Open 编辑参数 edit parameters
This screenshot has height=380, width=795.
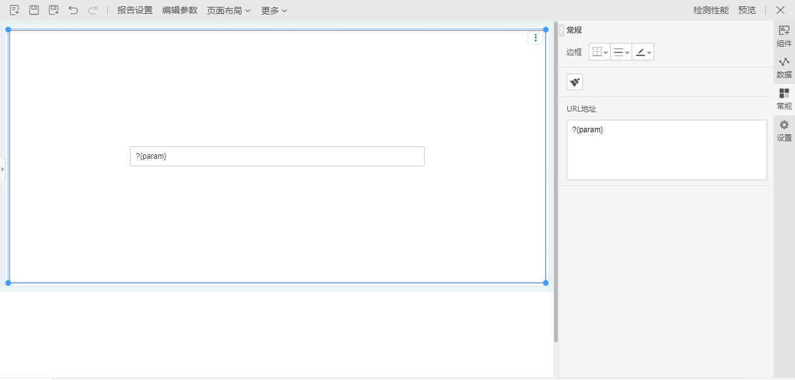click(180, 10)
